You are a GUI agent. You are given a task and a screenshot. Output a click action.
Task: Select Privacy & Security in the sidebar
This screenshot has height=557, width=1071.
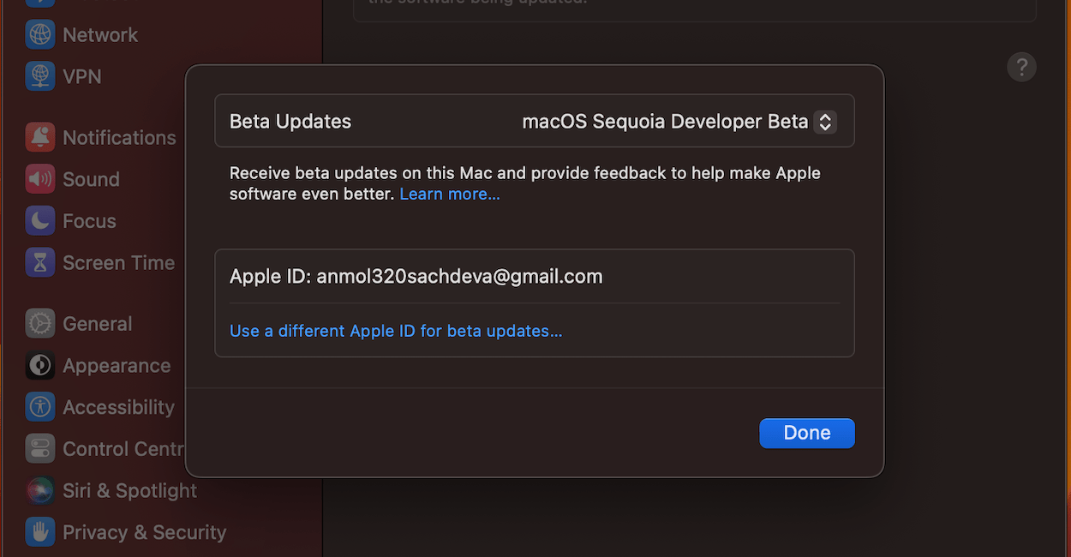point(144,532)
